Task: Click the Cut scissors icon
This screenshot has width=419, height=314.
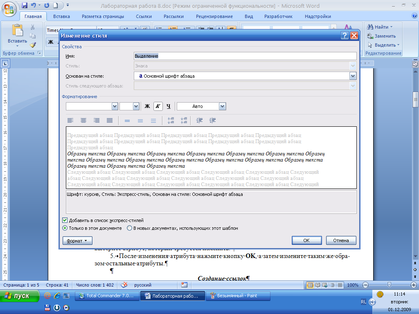Action: coord(33,27)
